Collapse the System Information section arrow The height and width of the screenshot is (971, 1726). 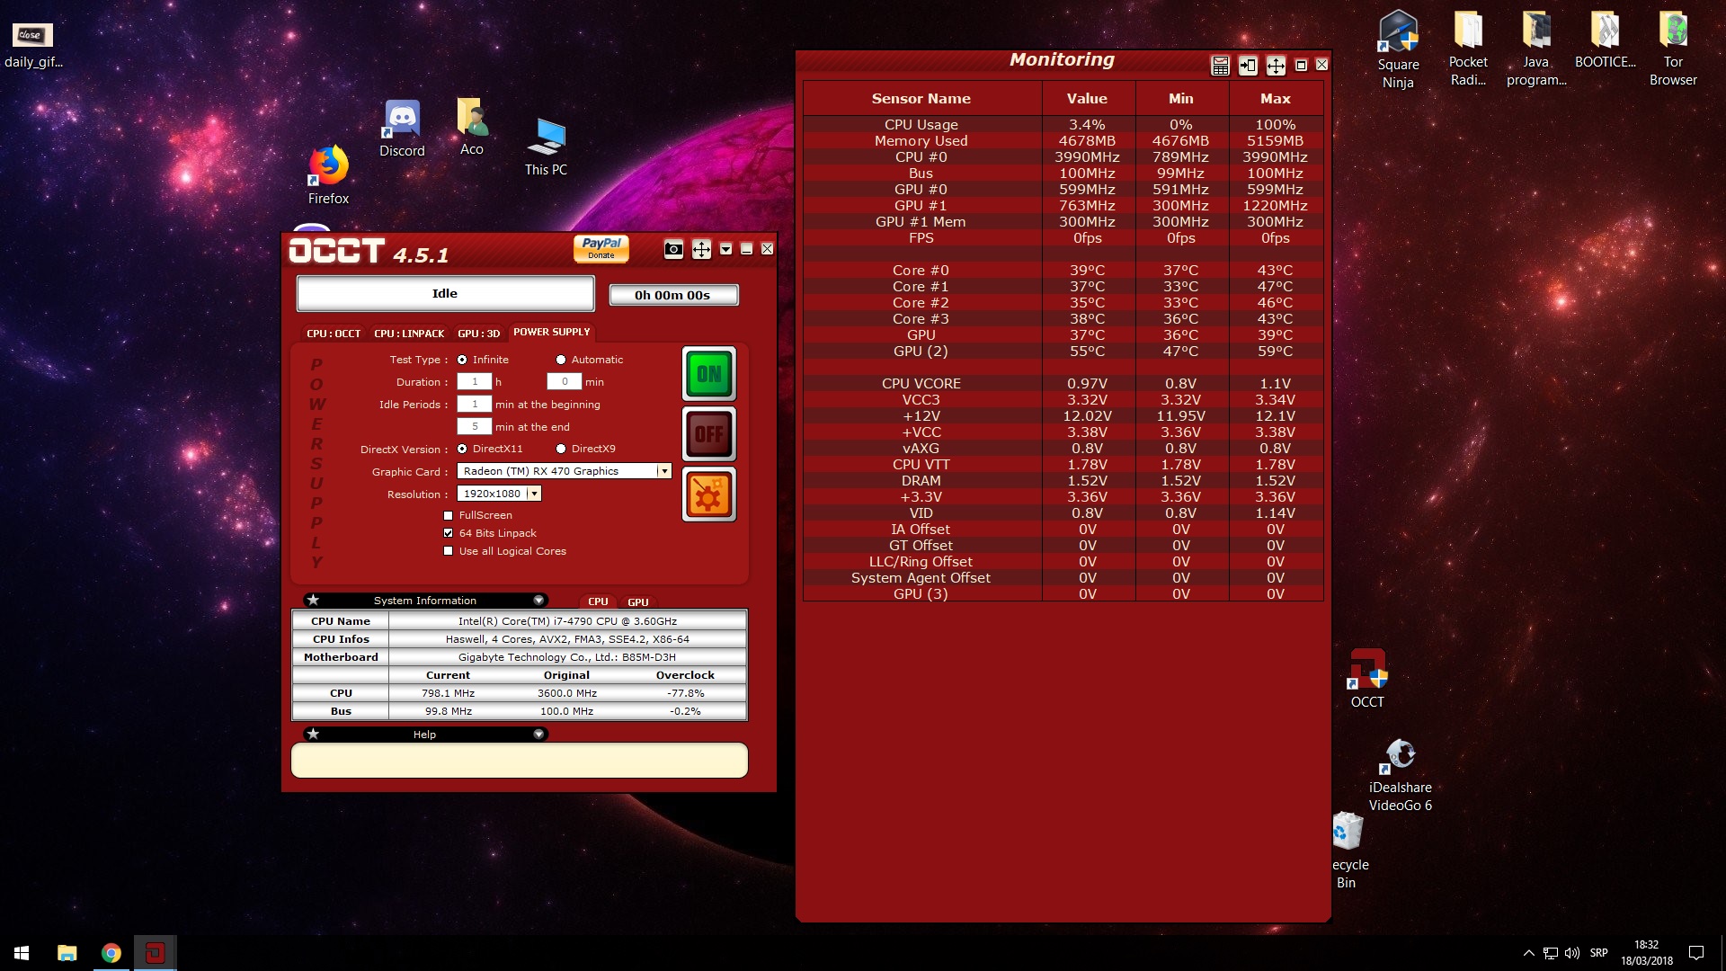pyautogui.click(x=538, y=600)
